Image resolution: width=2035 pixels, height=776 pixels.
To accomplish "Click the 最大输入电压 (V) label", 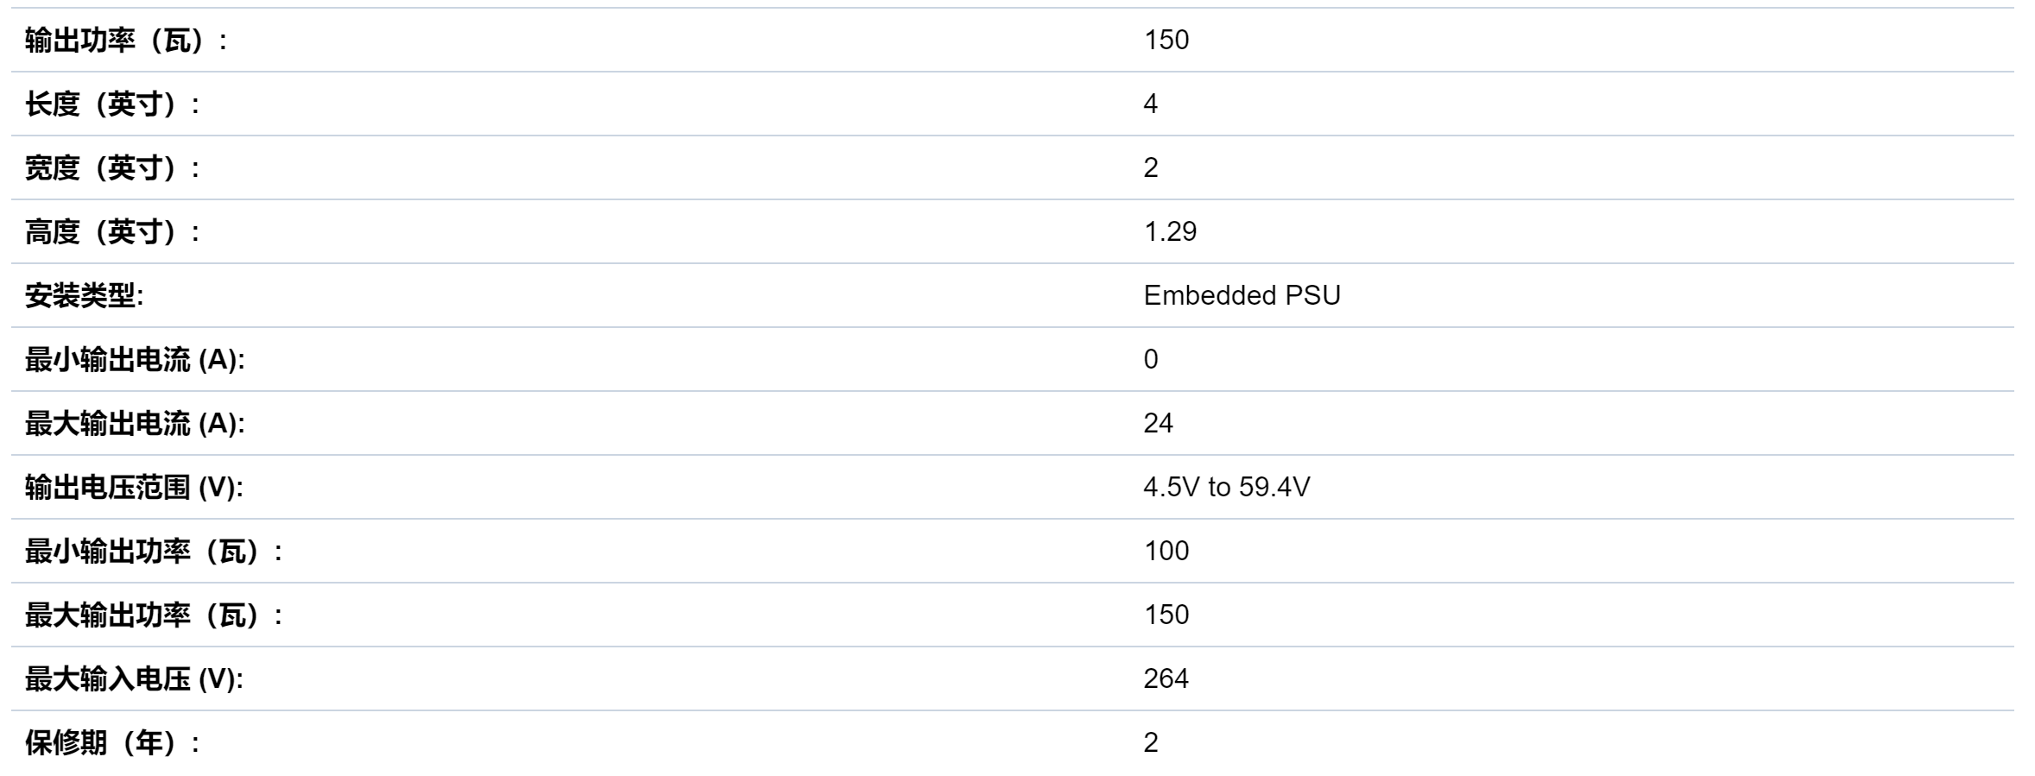I will point(134,678).
